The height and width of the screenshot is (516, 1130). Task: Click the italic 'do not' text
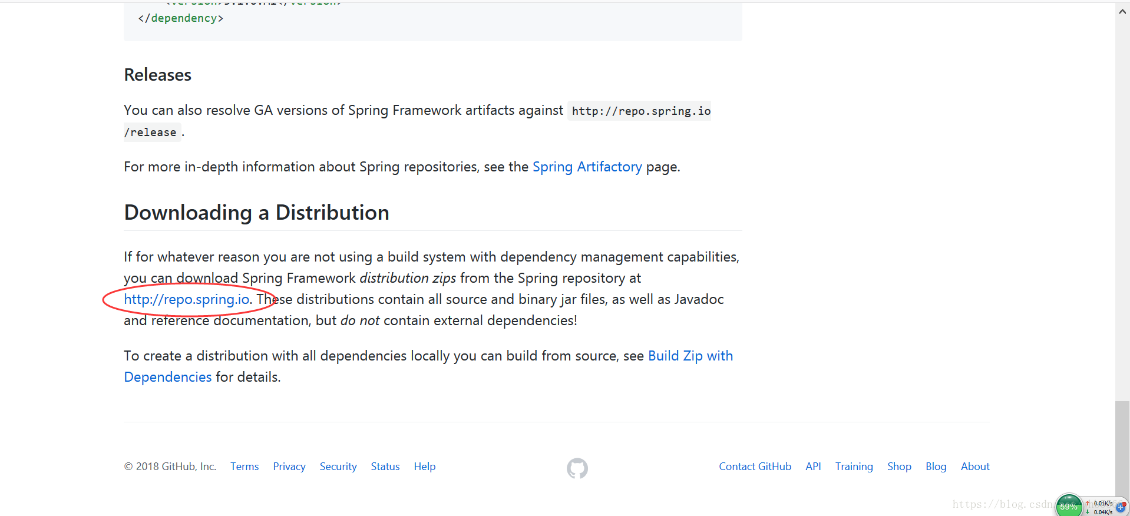pos(360,320)
